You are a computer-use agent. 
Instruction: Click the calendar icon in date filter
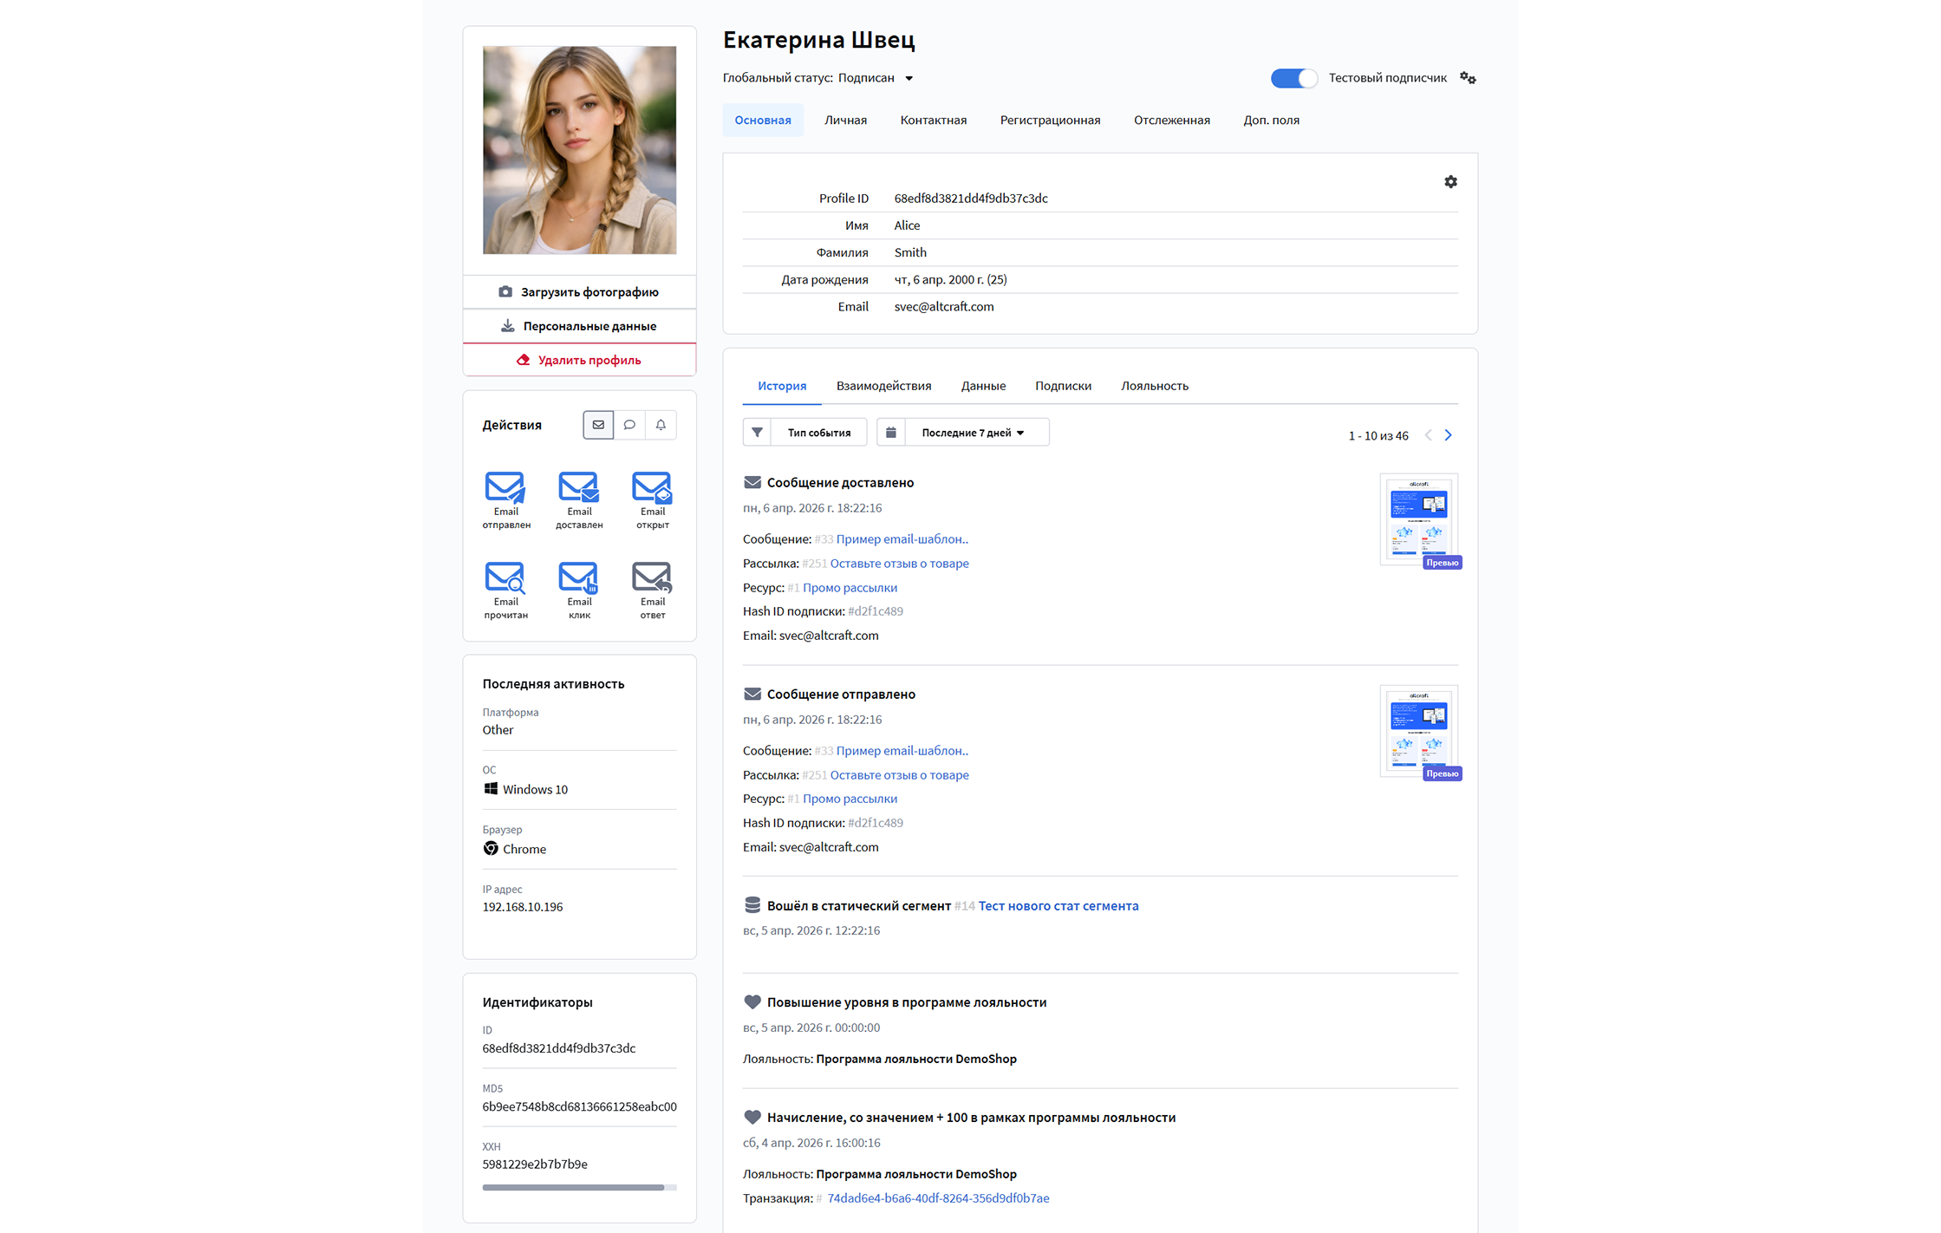pos(891,433)
